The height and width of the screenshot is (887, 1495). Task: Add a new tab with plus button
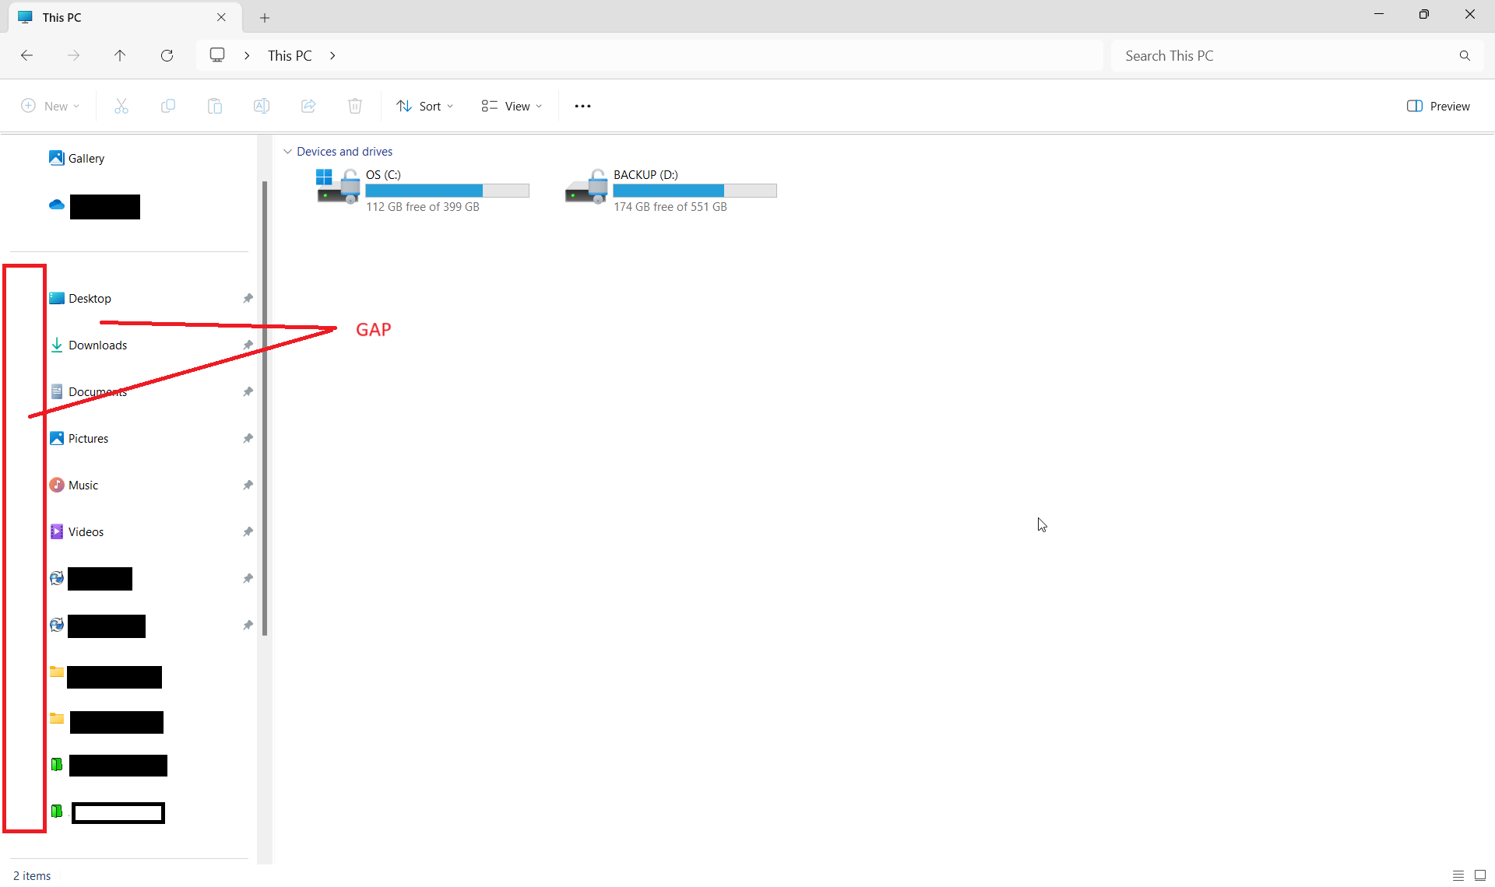(x=265, y=17)
